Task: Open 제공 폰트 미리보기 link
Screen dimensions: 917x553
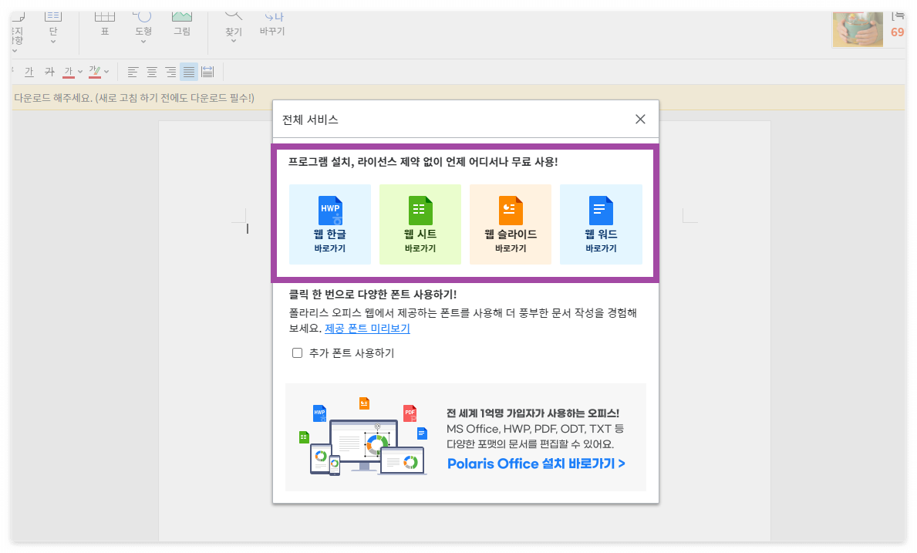Action: point(367,329)
